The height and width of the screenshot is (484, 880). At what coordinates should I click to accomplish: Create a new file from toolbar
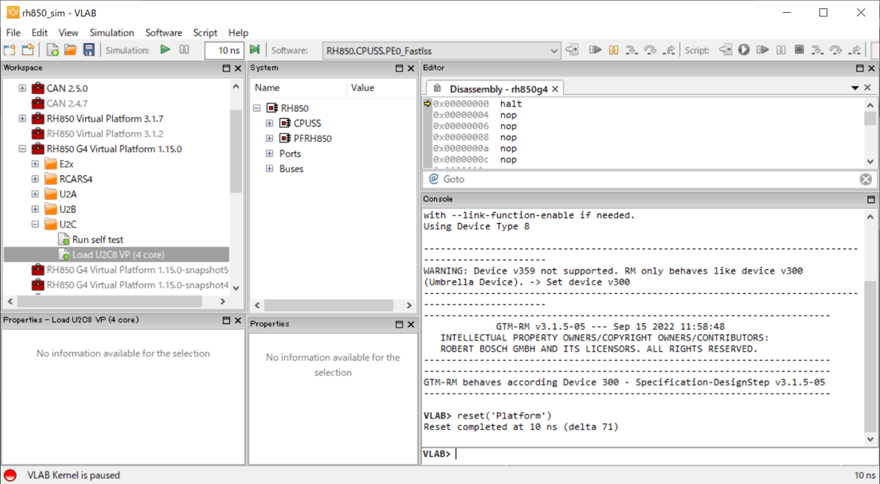tap(52, 50)
